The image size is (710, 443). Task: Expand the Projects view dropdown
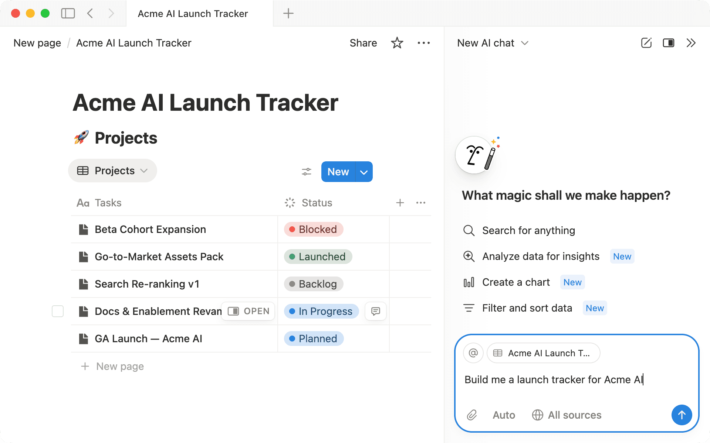[x=112, y=171]
